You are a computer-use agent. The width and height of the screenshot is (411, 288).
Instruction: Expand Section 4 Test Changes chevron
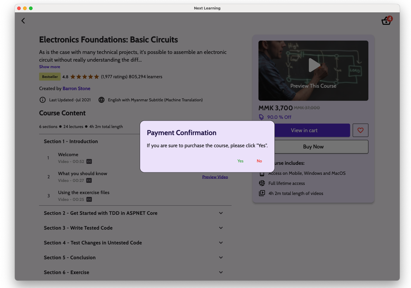[x=221, y=243]
